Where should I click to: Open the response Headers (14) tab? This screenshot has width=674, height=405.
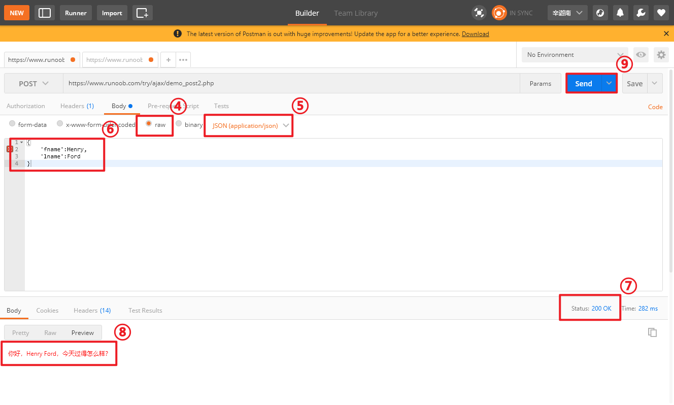coord(92,310)
